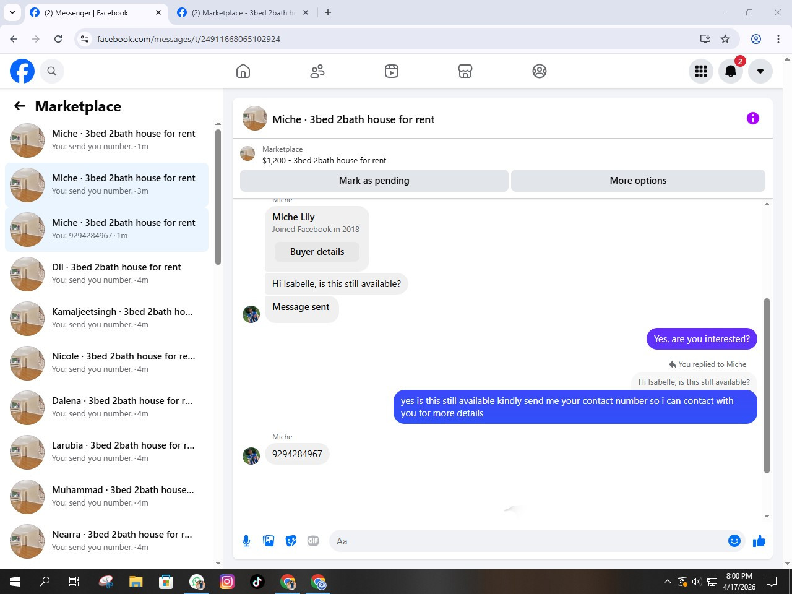Open the Facebook menu grid icon
Image resolution: width=792 pixels, height=594 pixels.
[701, 71]
